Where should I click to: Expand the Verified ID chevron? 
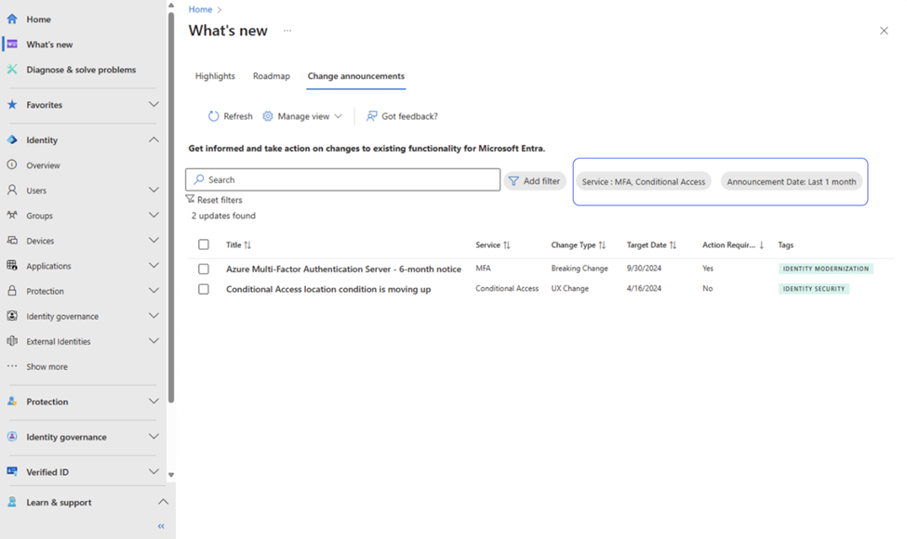[153, 471]
